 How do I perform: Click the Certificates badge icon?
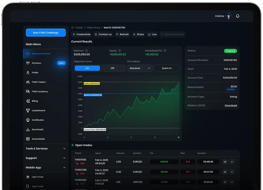[28, 120]
